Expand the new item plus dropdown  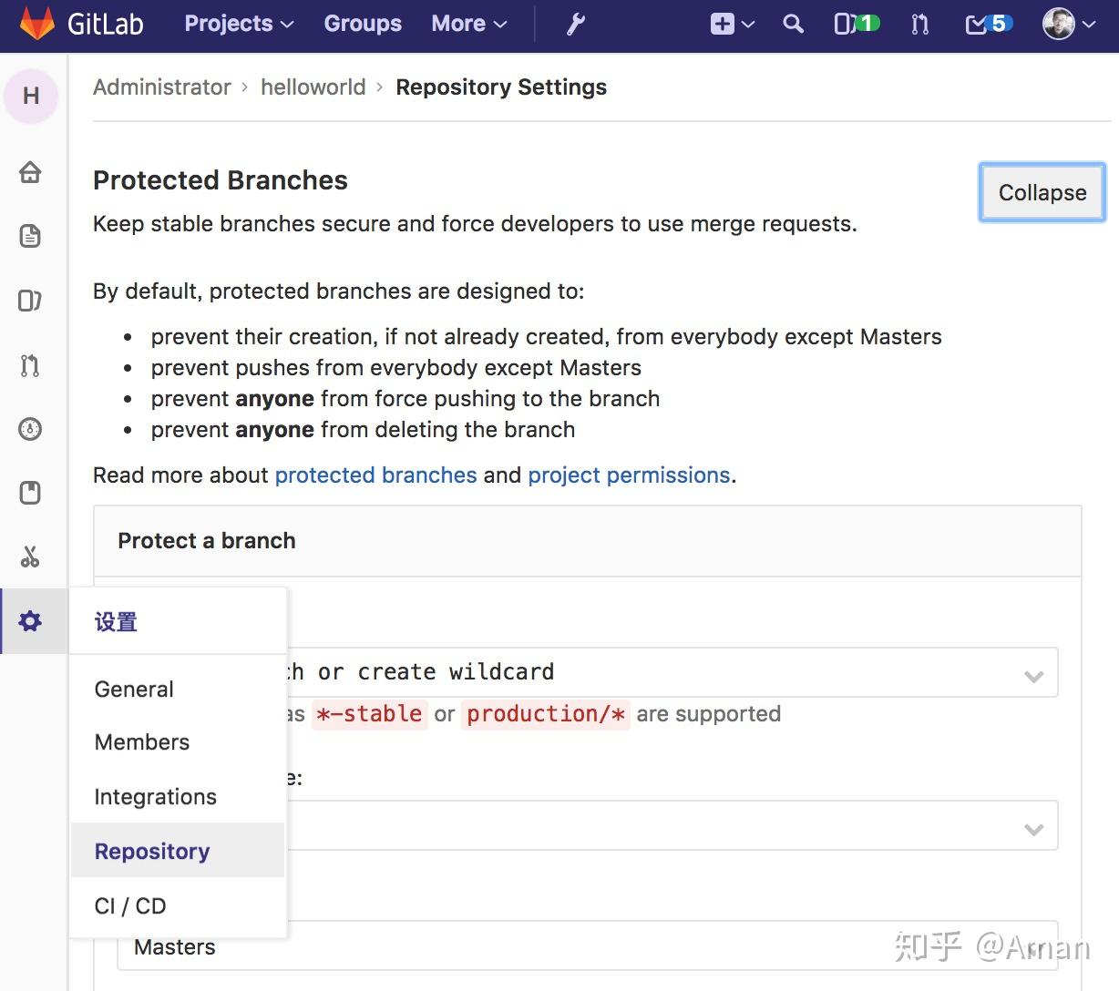pyautogui.click(x=732, y=25)
